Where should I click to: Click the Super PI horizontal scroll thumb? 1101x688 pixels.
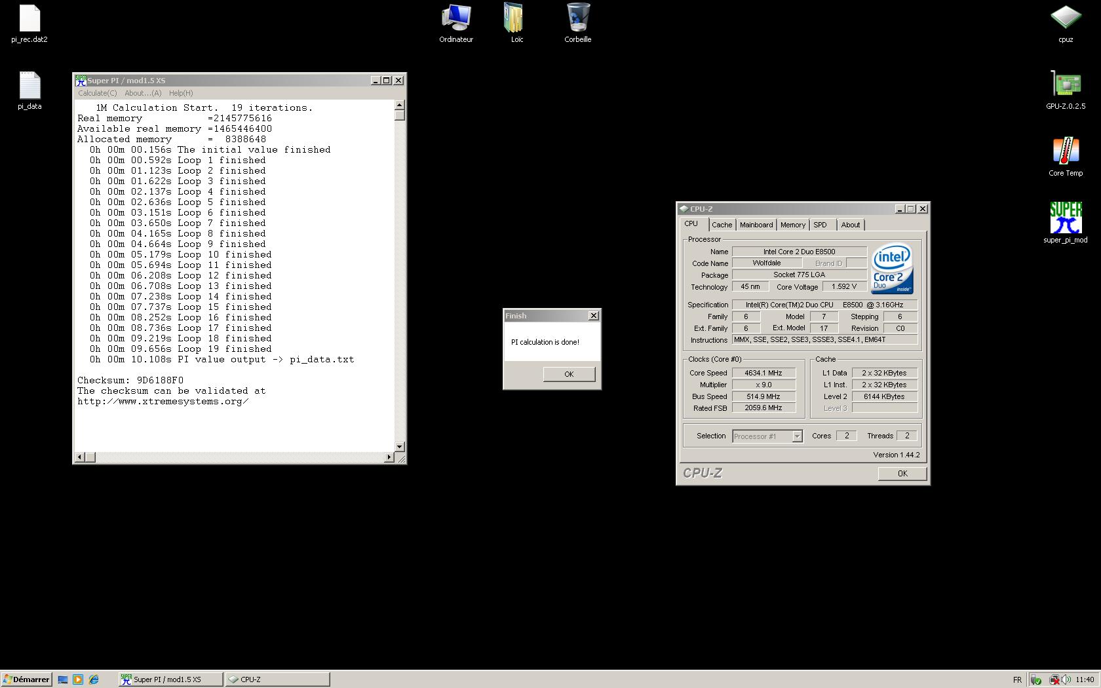tap(90, 457)
